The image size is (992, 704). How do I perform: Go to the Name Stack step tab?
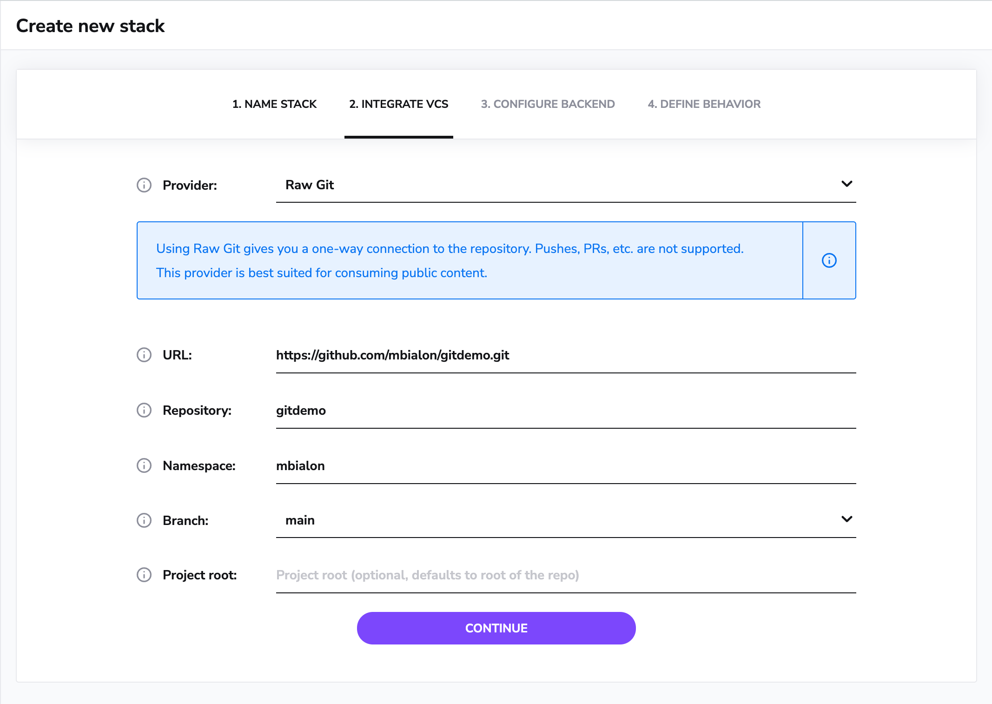coord(274,104)
